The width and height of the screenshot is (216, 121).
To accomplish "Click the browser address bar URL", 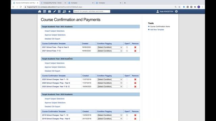I will pyautogui.click(x=55, y=7).
